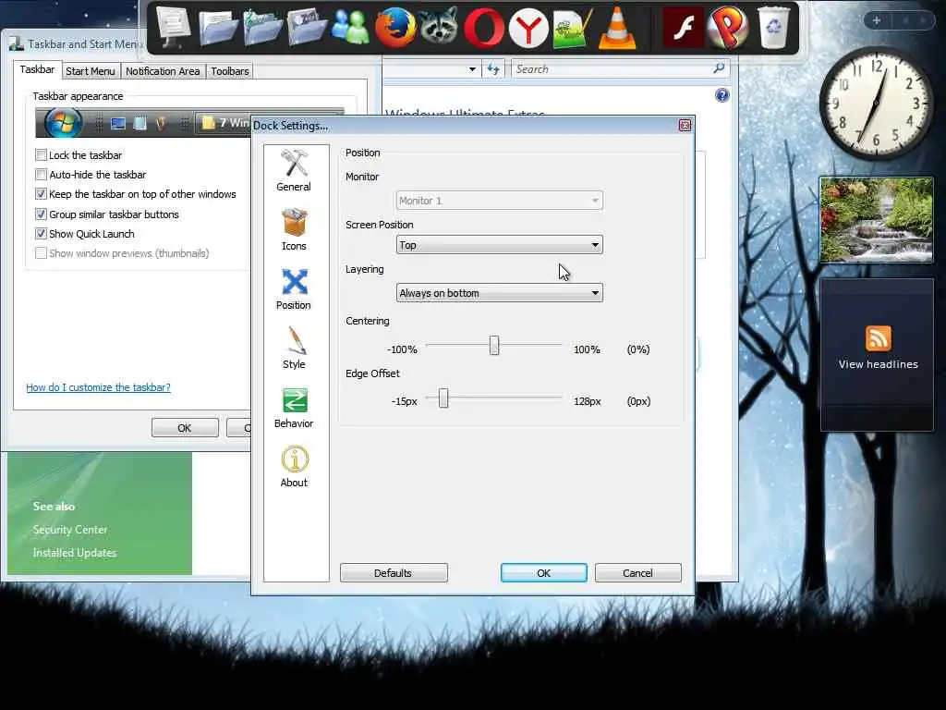Open computer monitor icon in dock
Image resolution: width=946 pixels, height=710 pixels.
174,28
